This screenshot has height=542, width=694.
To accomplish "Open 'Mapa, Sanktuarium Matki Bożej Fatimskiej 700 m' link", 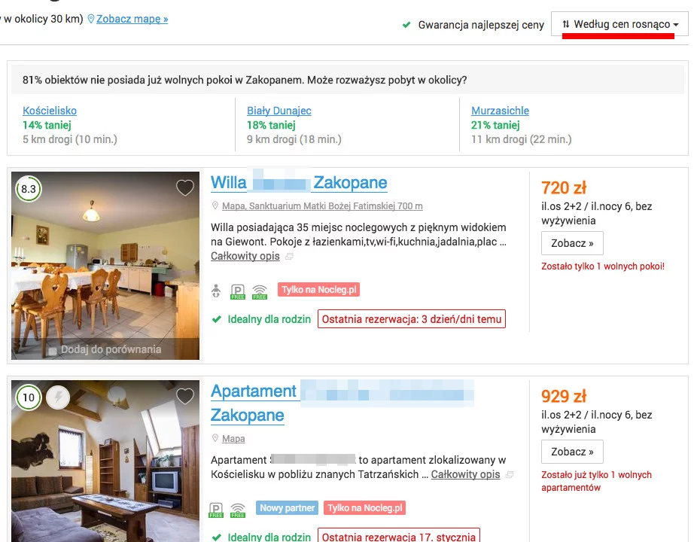I will (322, 206).
